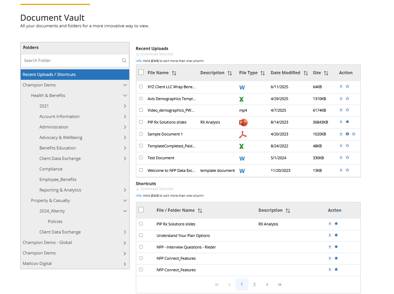
Task: Collapse the first Champion Demo folder
Action: pyautogui.click(x=125, y=85)
